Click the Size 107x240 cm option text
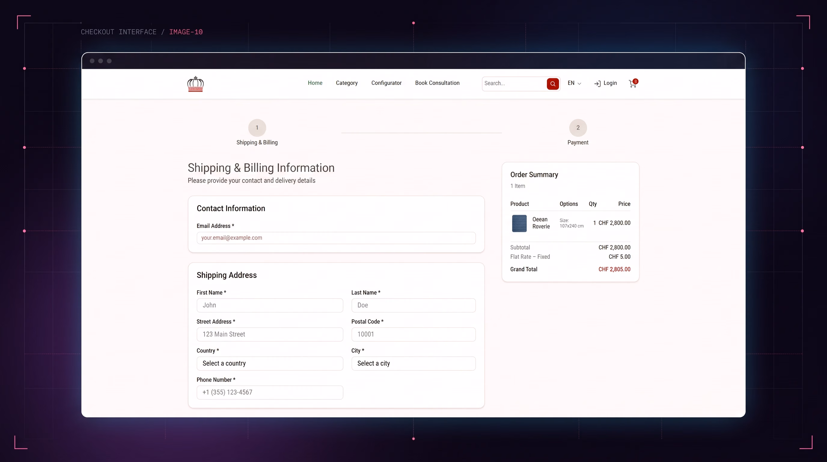 coord(572,223)
